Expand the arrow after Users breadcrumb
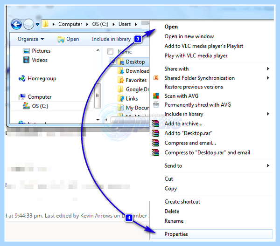Image resolution: width=280 pixels, height=246 pixels. click(x=136, y=24)
